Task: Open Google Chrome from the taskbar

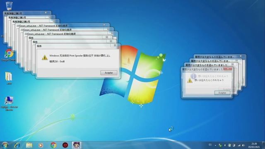Action: tap(53, 145)
